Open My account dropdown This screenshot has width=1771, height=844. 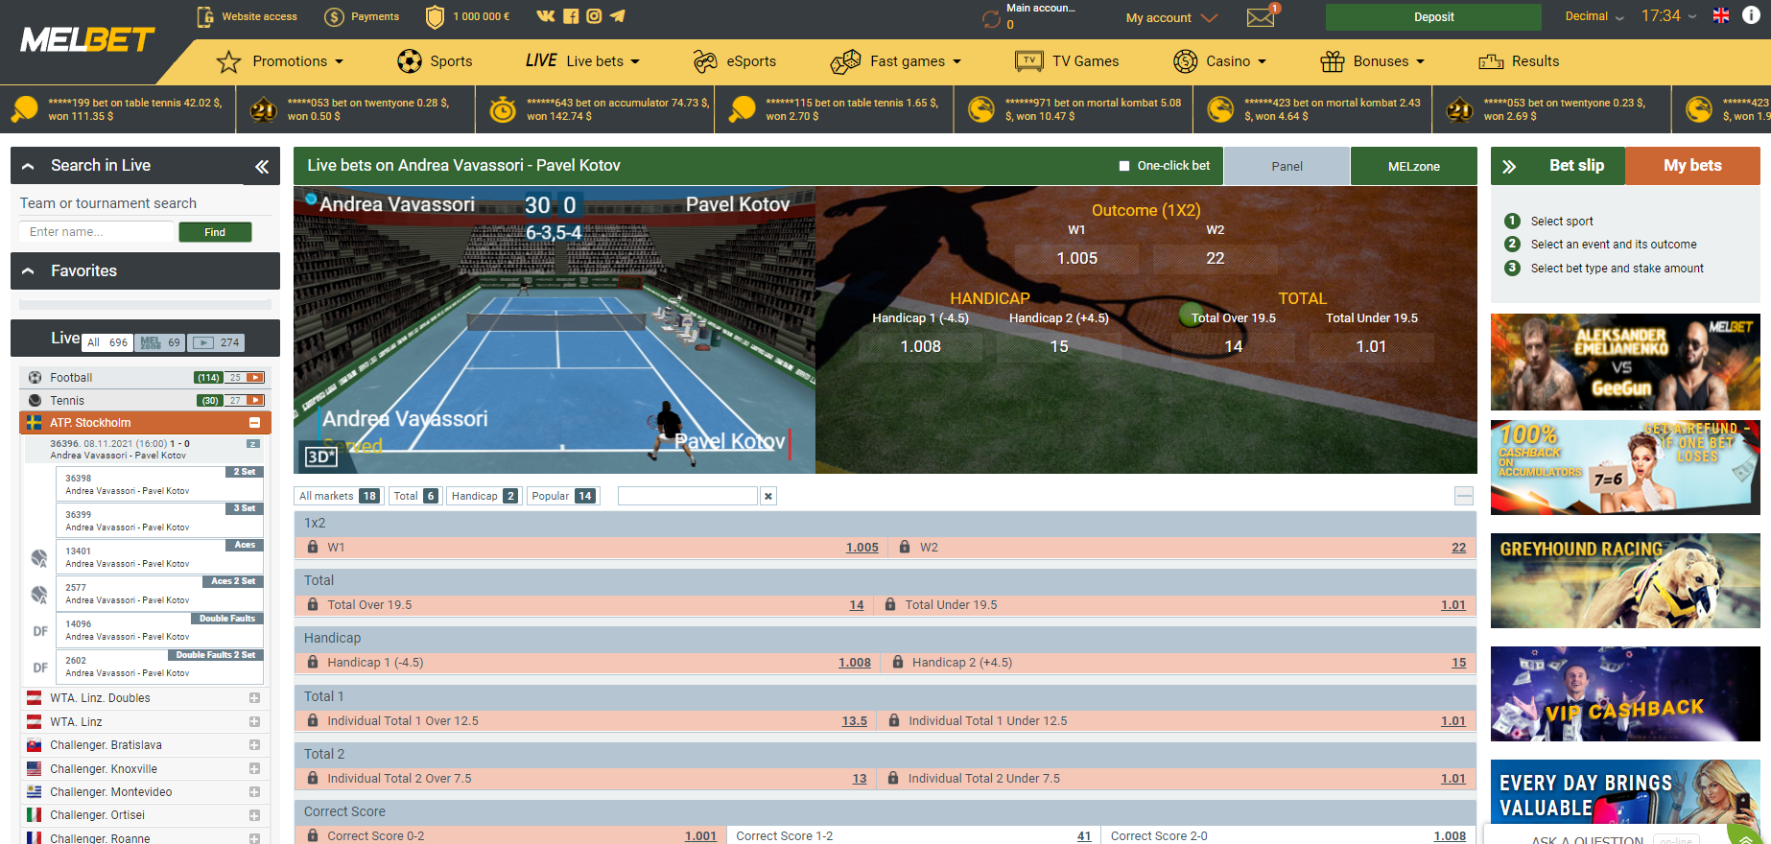click(1171, 17)
